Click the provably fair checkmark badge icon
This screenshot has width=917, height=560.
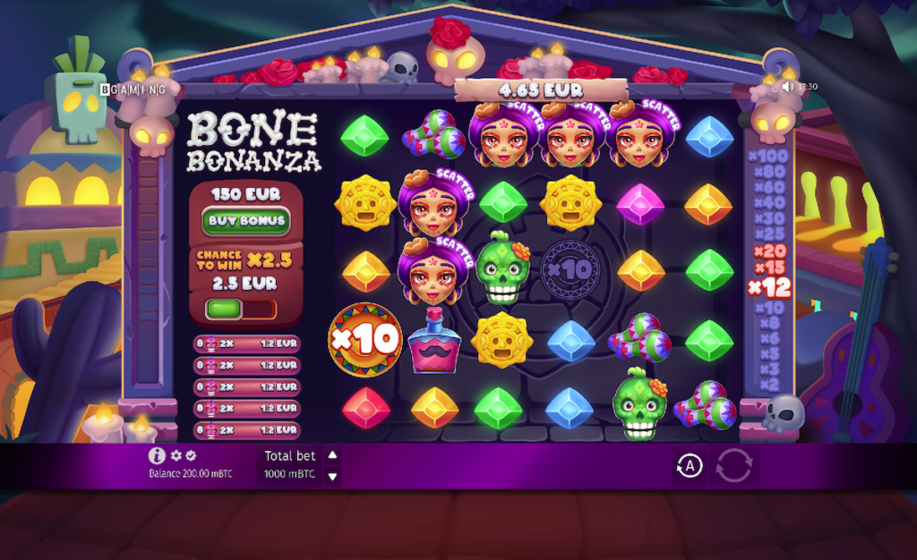coord(191,455)
